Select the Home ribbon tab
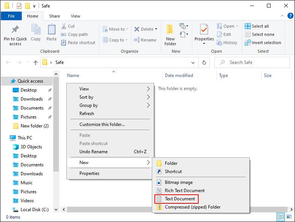This screenshot has width=295, height=222. click(x=33, y=16)
